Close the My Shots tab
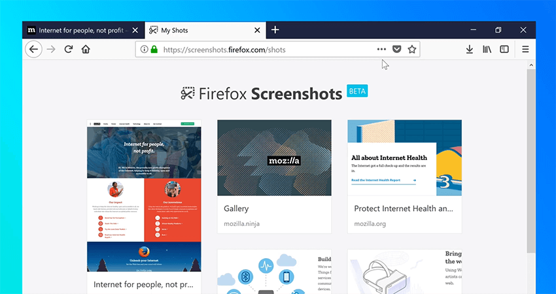Screen dimensions: 556x294 [x=258, y=31]
